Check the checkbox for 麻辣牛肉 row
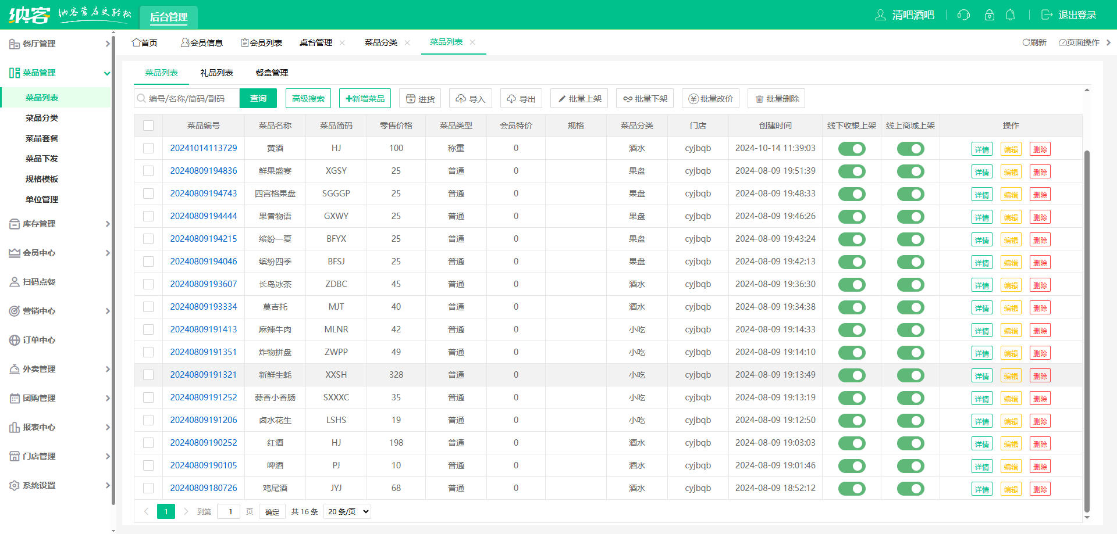The image size is (1117, 534). point(148,329)
